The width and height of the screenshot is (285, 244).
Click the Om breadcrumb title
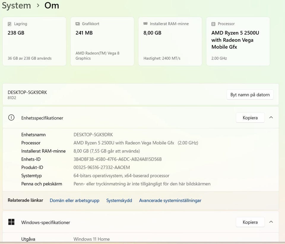click(x=52, y=6)
